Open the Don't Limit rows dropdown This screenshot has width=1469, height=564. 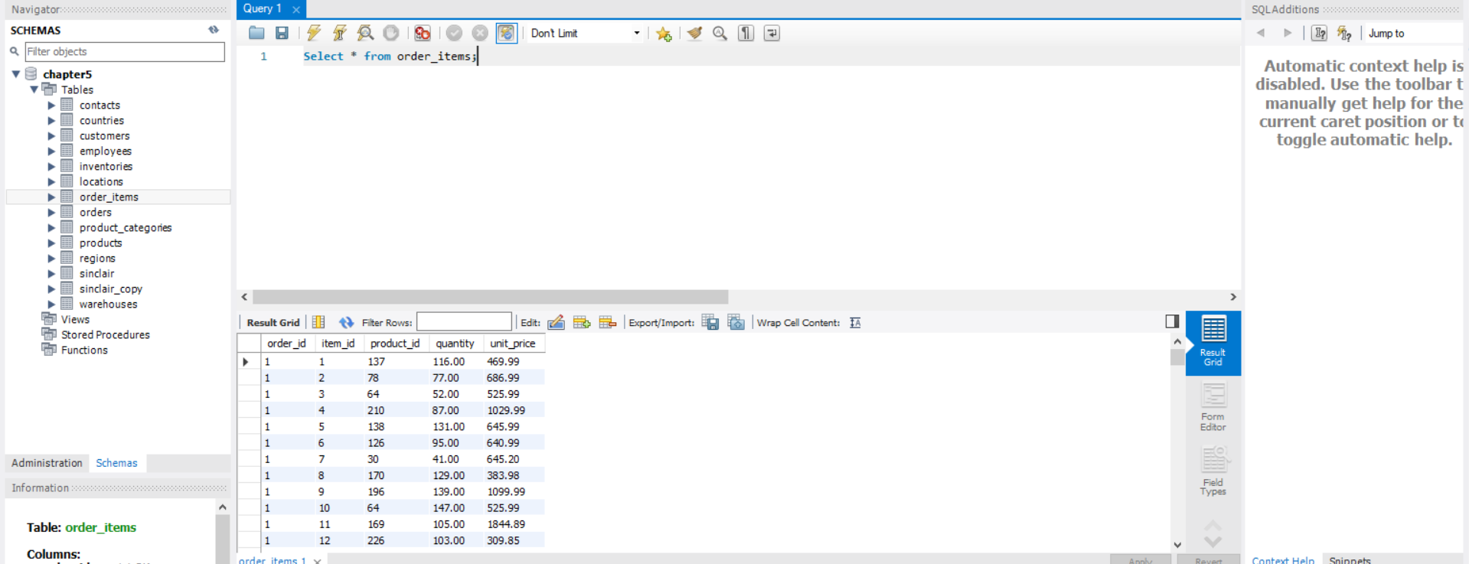tap(585, 33)
